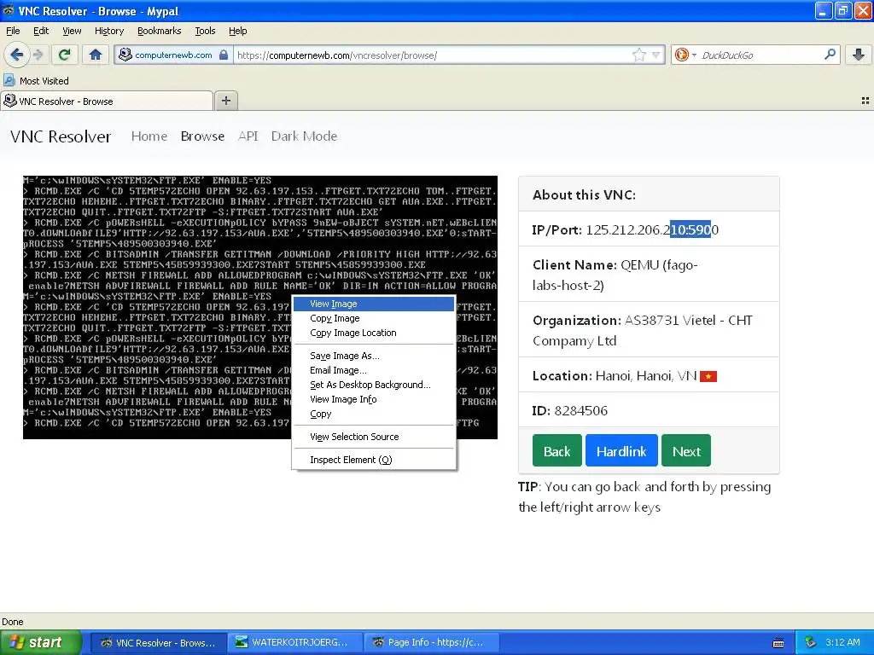The height and width of the screenshot is (655, 874).
Task: Click the Vietnam flag icon
Action: pos(708,376)
